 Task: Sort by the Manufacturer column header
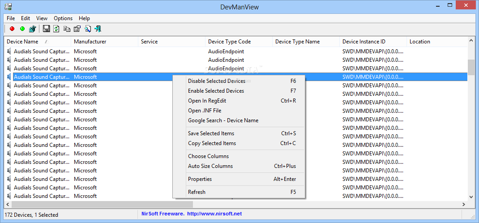[104, 42]
